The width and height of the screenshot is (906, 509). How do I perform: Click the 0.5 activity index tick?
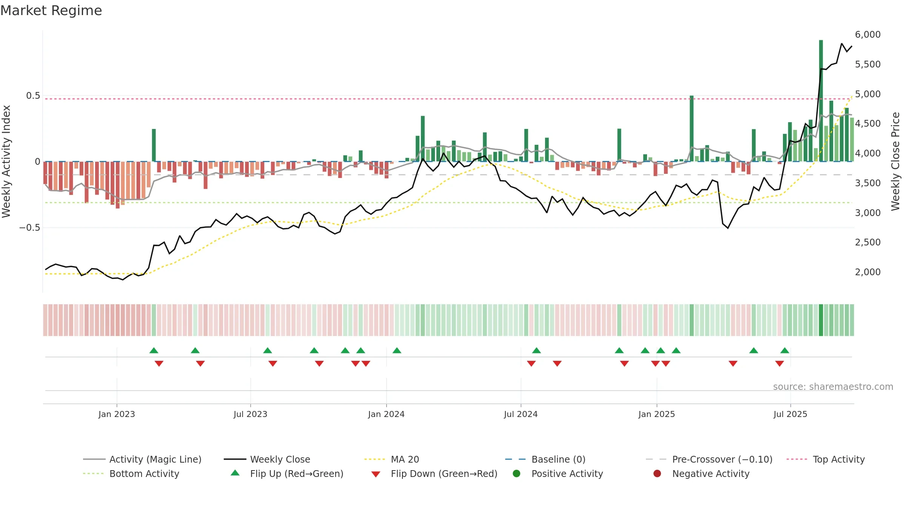(33, 96)
